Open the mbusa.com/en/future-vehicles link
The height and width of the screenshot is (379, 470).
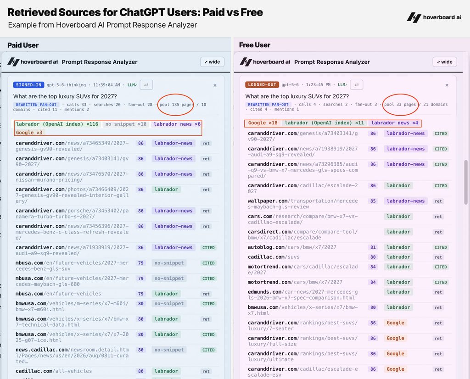click(58, 294)
